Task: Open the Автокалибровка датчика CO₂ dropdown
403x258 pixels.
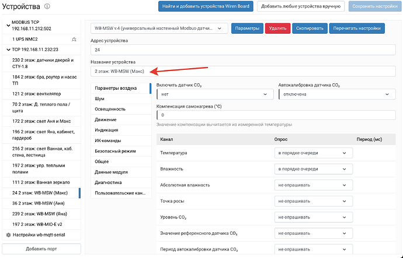Action: [x=337, y=94]
